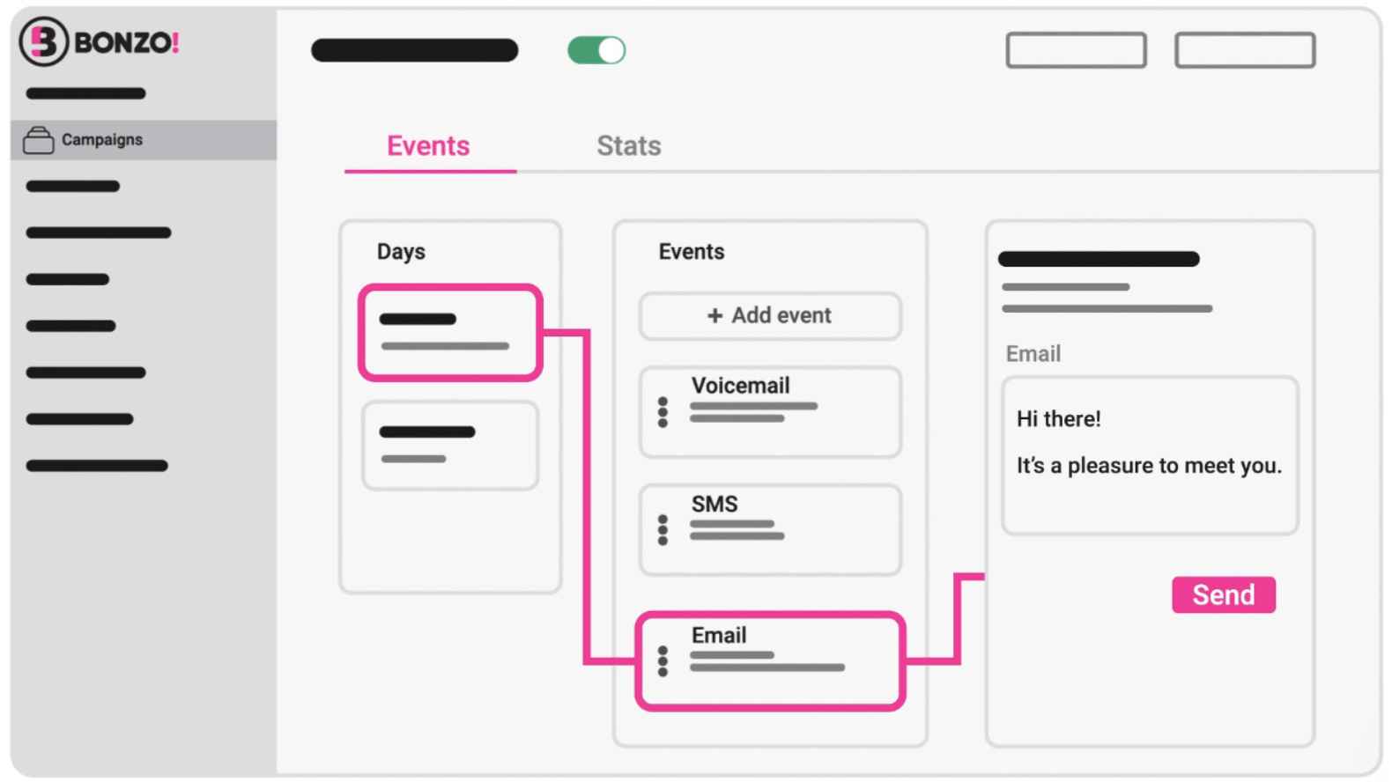Click the plus icon on Add event
Screen dimensions: 1392x782
[x=715, y=315]
